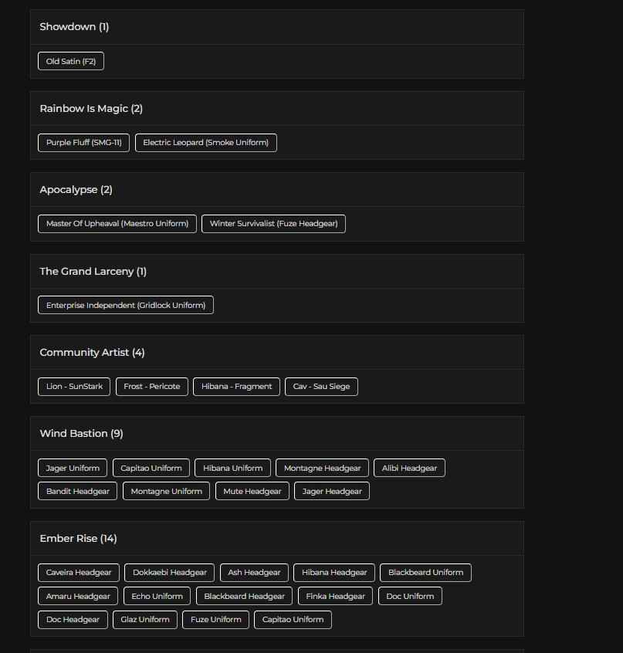The width and height of the screenshot is (623, 653).
Task: Pick the Alibi Headgear tag
Action: pos(409,468)
